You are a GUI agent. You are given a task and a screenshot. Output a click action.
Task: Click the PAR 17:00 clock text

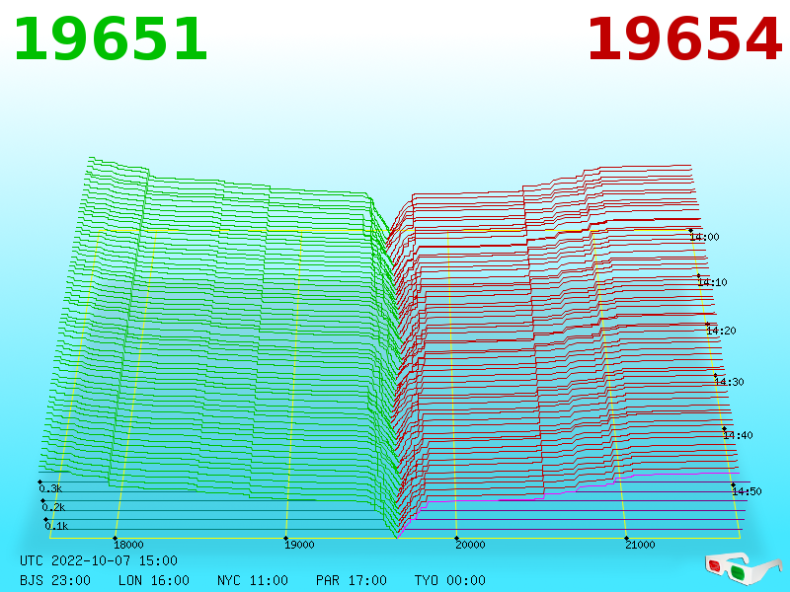pyautogui.click(x=352, y=580)
